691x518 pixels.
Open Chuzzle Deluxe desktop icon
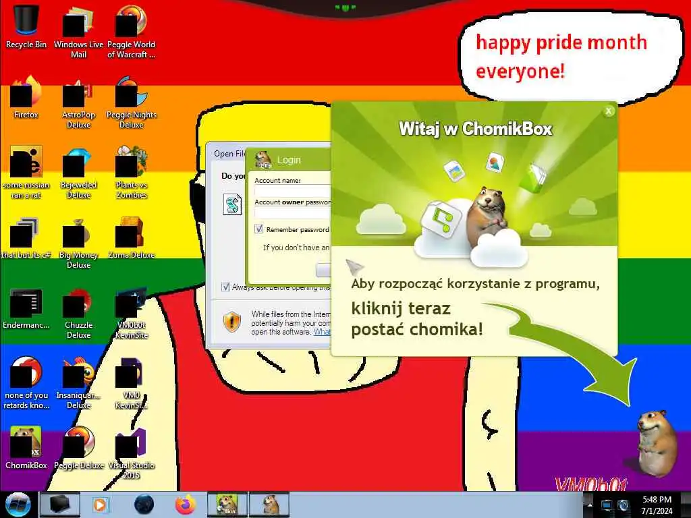78,313
